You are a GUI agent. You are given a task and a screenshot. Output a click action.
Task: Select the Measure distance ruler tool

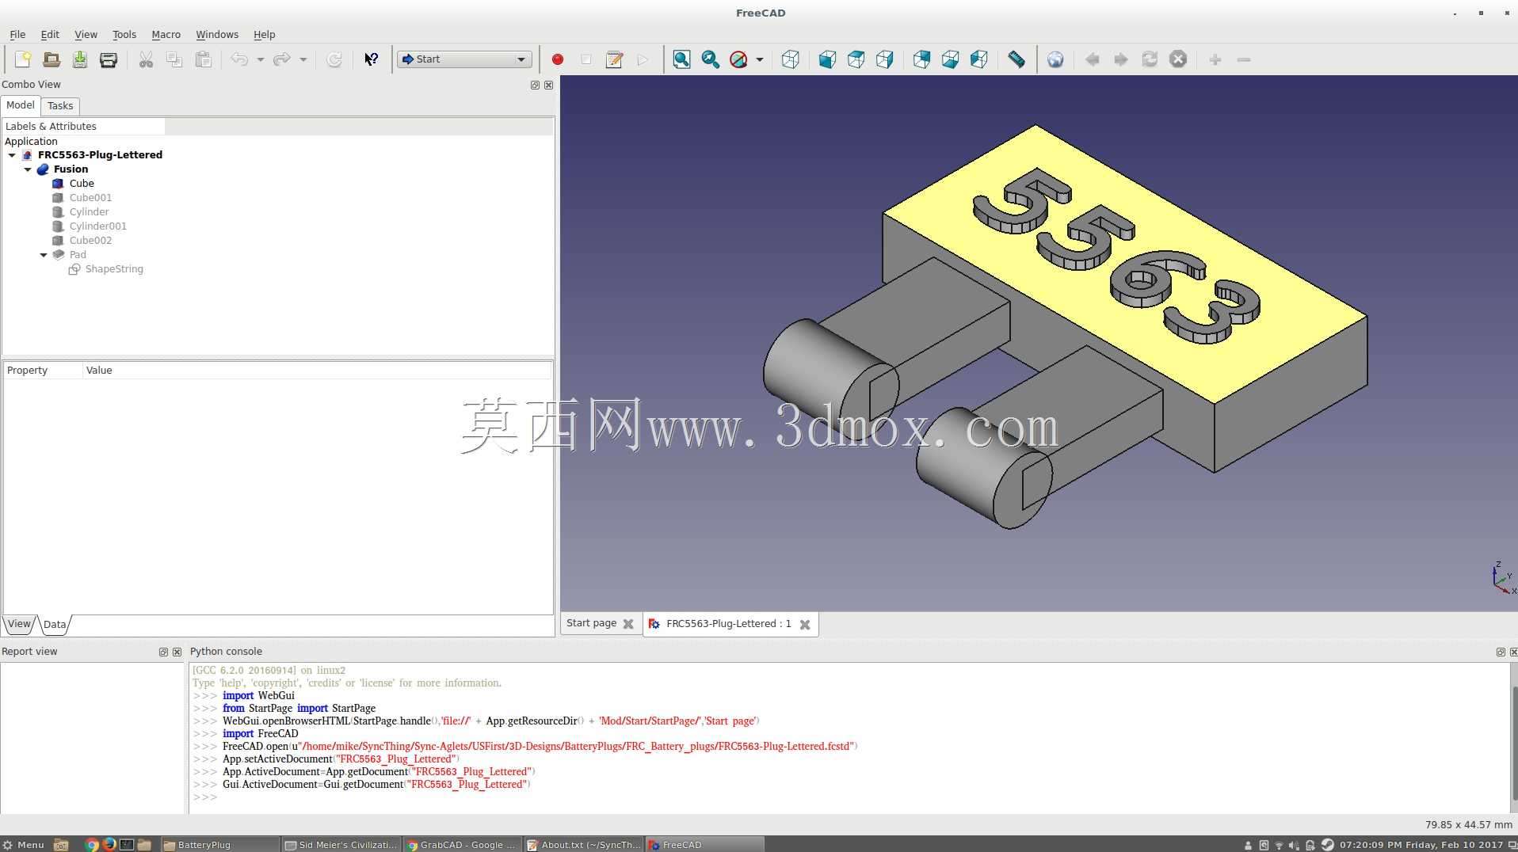pyautogui.click(x=1016, y=59)
